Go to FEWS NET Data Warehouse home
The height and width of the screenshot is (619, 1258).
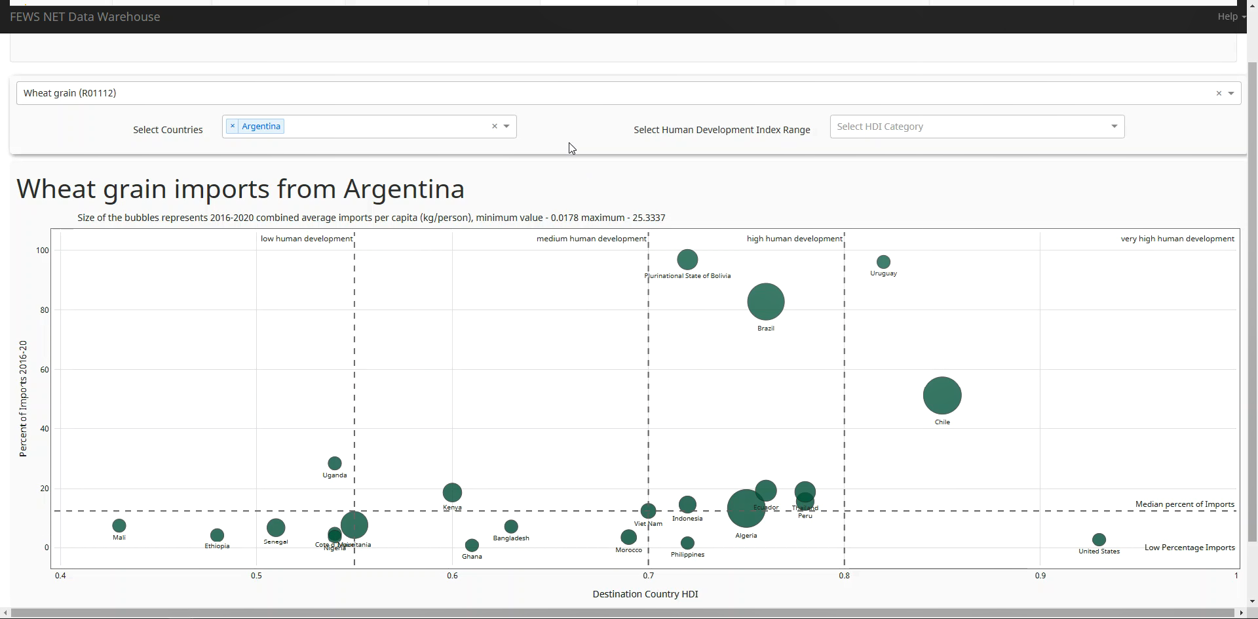(85, 17)
